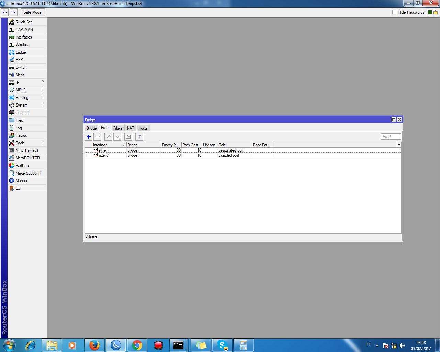
Task: Switch to the Hosts tab
Action: 143,128
